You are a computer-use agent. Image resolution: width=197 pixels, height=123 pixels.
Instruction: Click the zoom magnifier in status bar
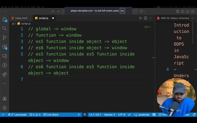[x=85, y=115]
